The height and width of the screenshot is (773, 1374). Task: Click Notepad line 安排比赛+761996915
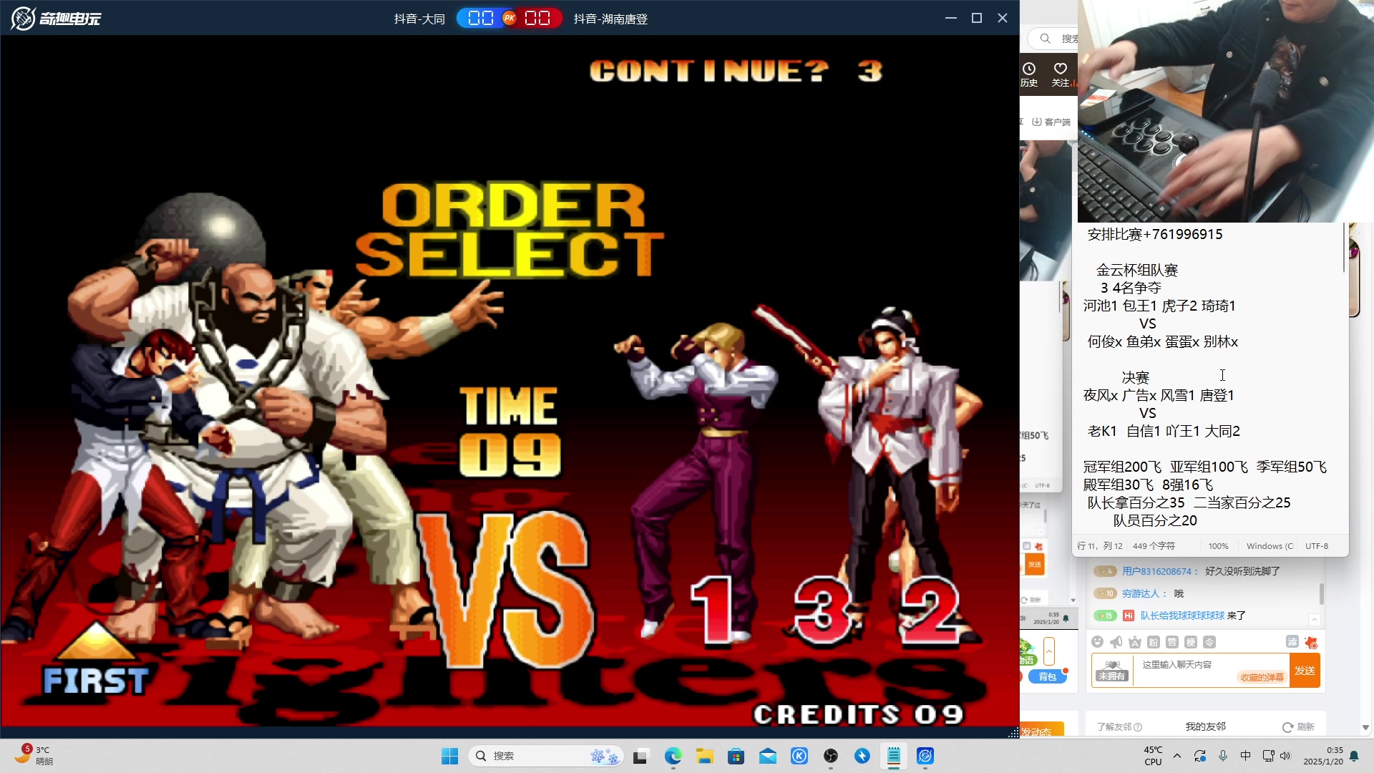pos(1155,235)
